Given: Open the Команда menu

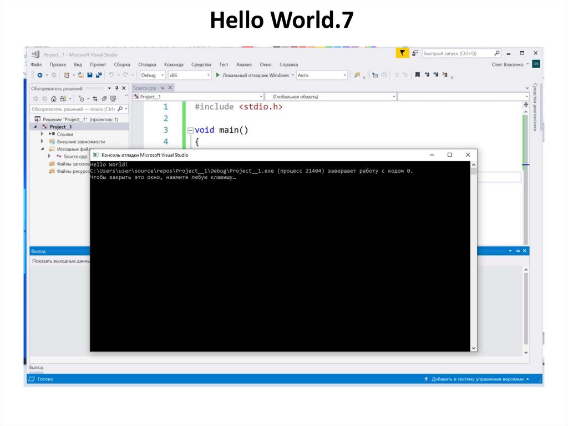Looking at the screenshot, I should [174, 64].
